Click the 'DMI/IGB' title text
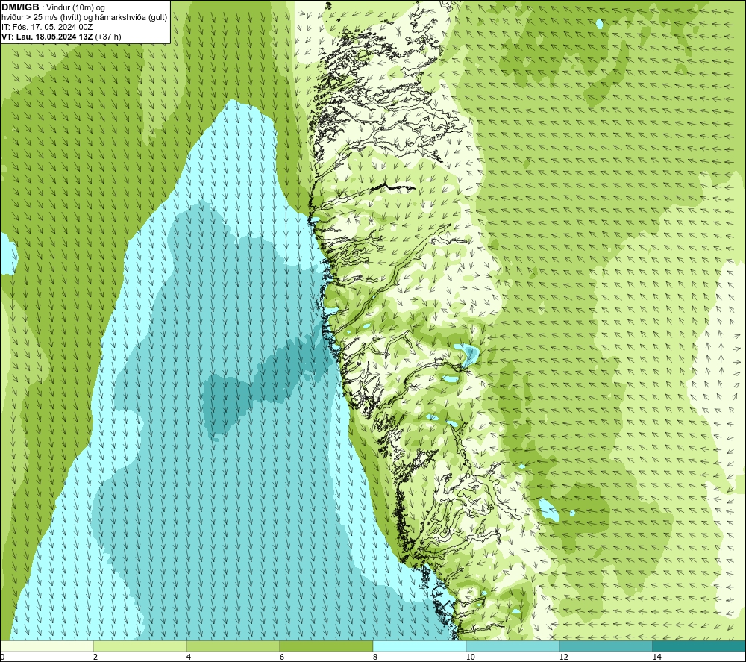This screenshot has height=662, width=746. (x=20, y=7)
